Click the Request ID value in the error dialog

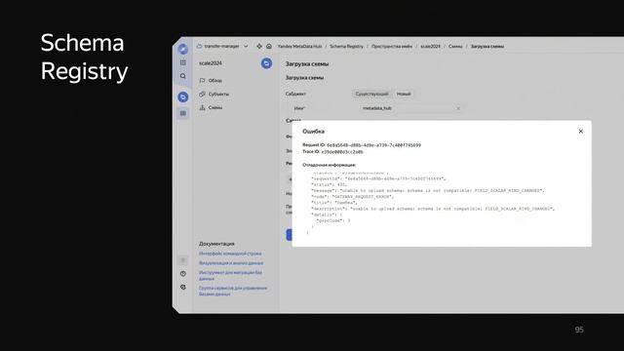[373, 145]
